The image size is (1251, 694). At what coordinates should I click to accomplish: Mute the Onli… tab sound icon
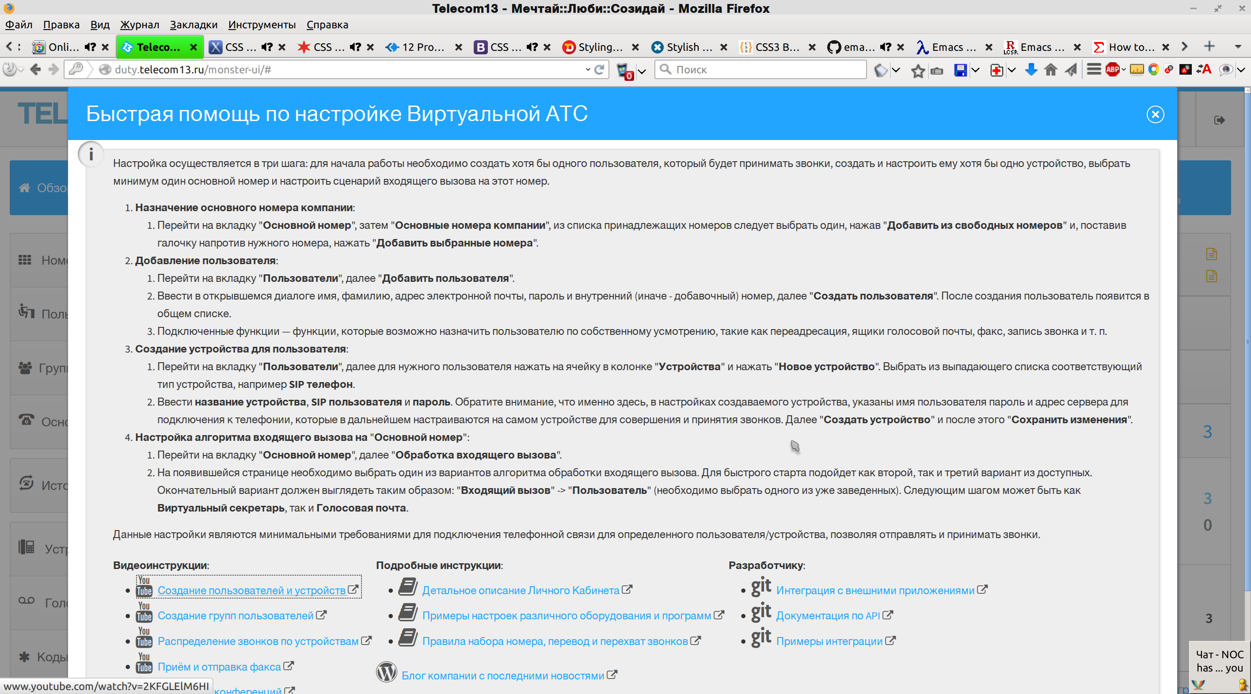(x=90, y=47)
